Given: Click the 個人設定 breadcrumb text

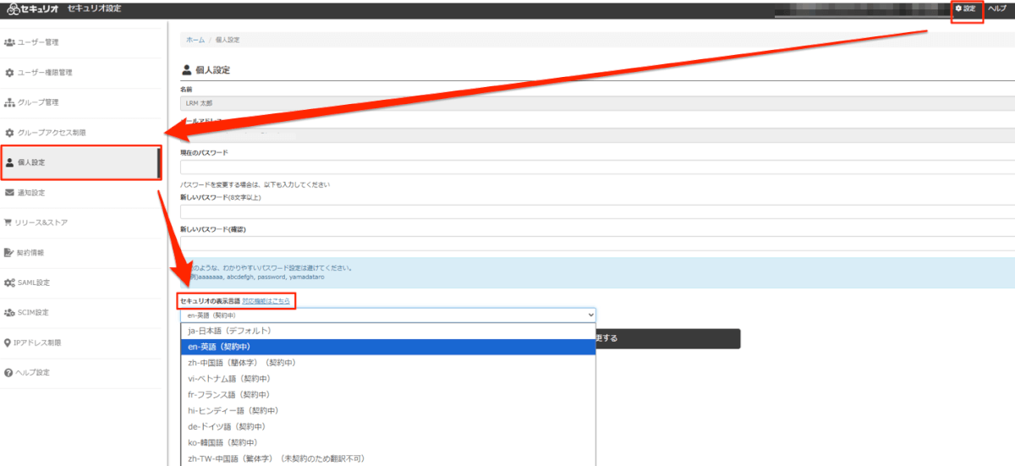Looking at the screenshot, I should pos(228,40).
